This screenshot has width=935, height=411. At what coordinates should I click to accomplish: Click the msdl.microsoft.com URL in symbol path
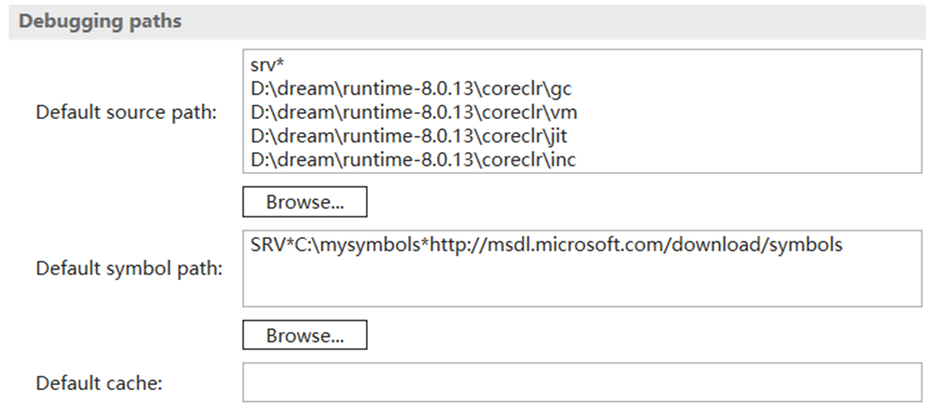(x=595, y=245)
